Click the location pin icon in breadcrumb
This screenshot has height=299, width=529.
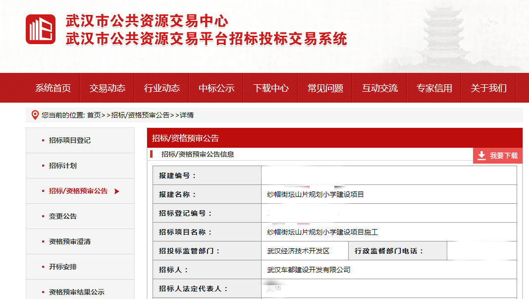pyautogui.click(x=35, y=115)
